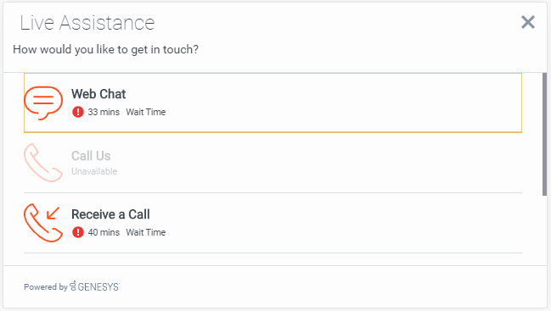Click the vertical scrollbar thumb
The height and width of the screenshot is (311, 551).
click(x=544, y=134)
